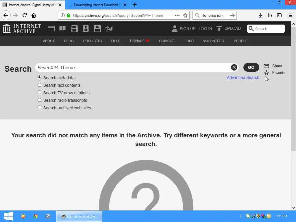Open page actions three-dot menu
The width and height of the screenshot is (296, 222).
(177, 15)
